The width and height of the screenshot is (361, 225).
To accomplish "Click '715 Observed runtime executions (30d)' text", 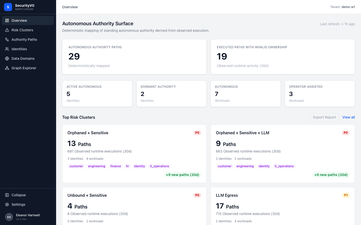I will [x=248, y=214].
